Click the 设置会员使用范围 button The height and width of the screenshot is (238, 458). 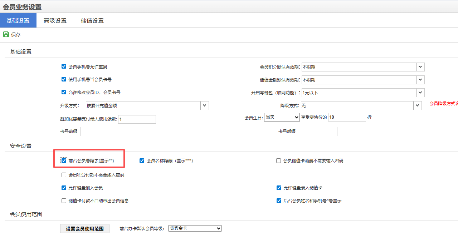pos(85,229)
